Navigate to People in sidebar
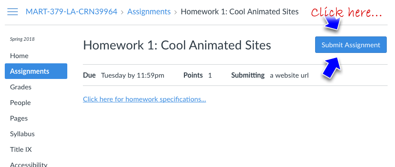 click(x=20, y=102)
